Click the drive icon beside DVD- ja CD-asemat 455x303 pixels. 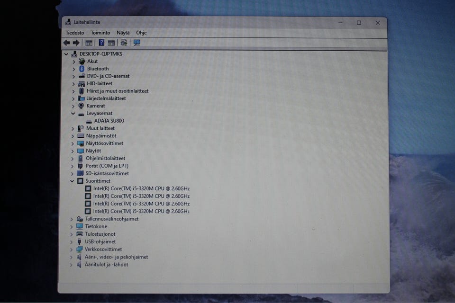(x=82, y=76)
